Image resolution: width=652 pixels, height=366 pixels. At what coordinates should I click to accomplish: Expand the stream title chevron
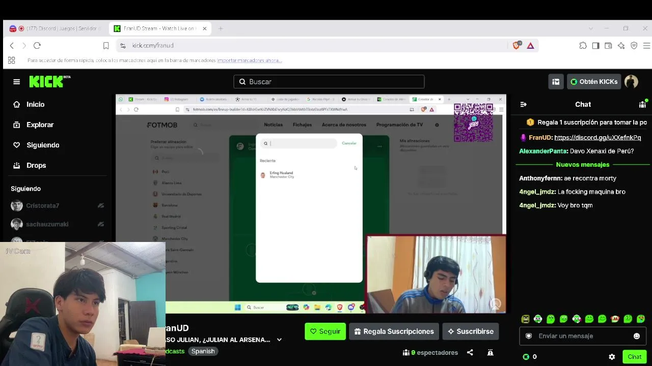click(x=279, y=340)
